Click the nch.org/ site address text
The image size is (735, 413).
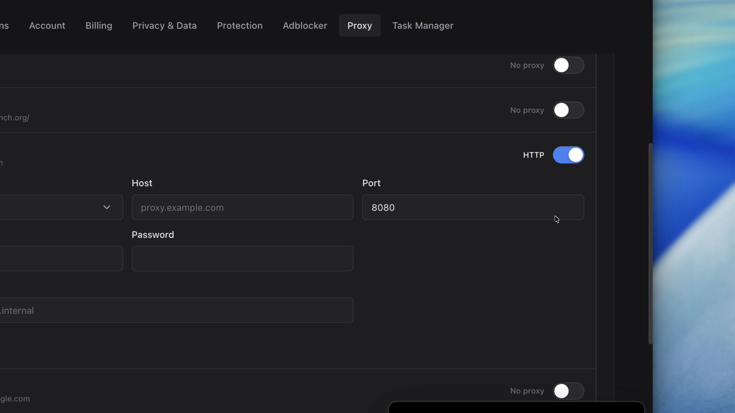tap(15, 118)
